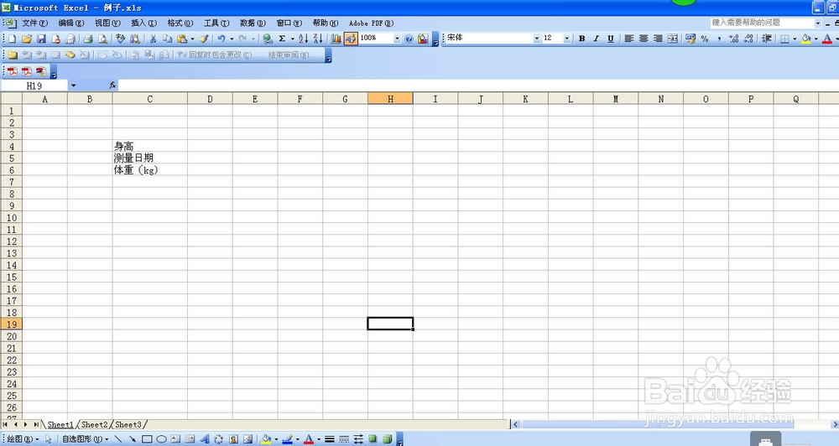The image size is (839, 446).
Task: Insert a text box
Action: (x=175, y=439)
